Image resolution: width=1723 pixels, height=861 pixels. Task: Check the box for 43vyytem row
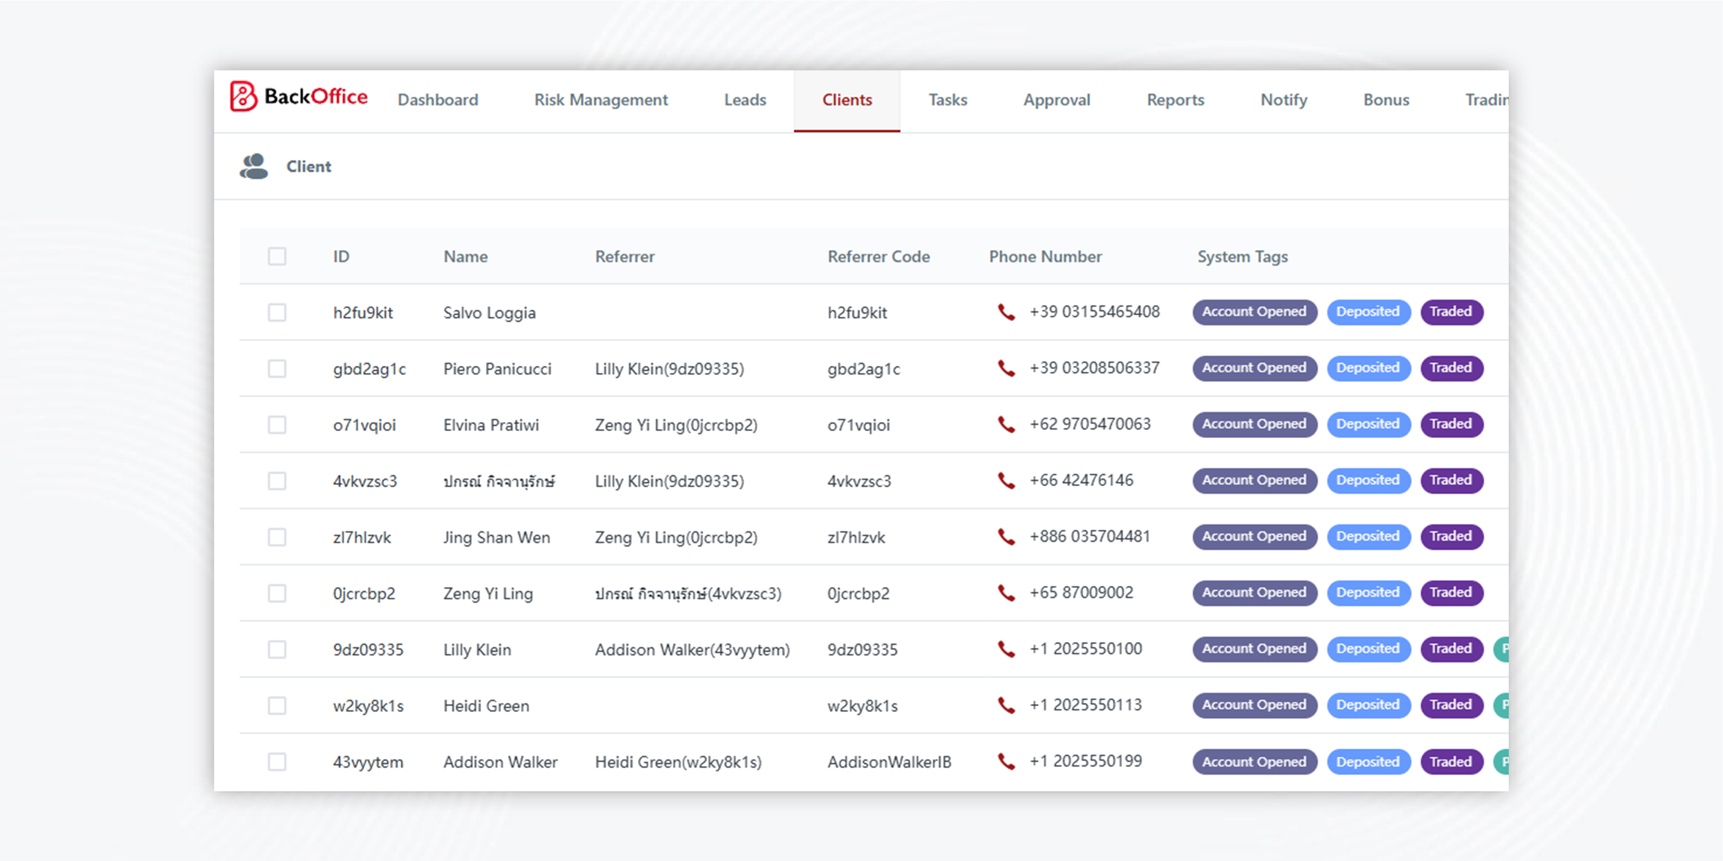tap(277, 762)
